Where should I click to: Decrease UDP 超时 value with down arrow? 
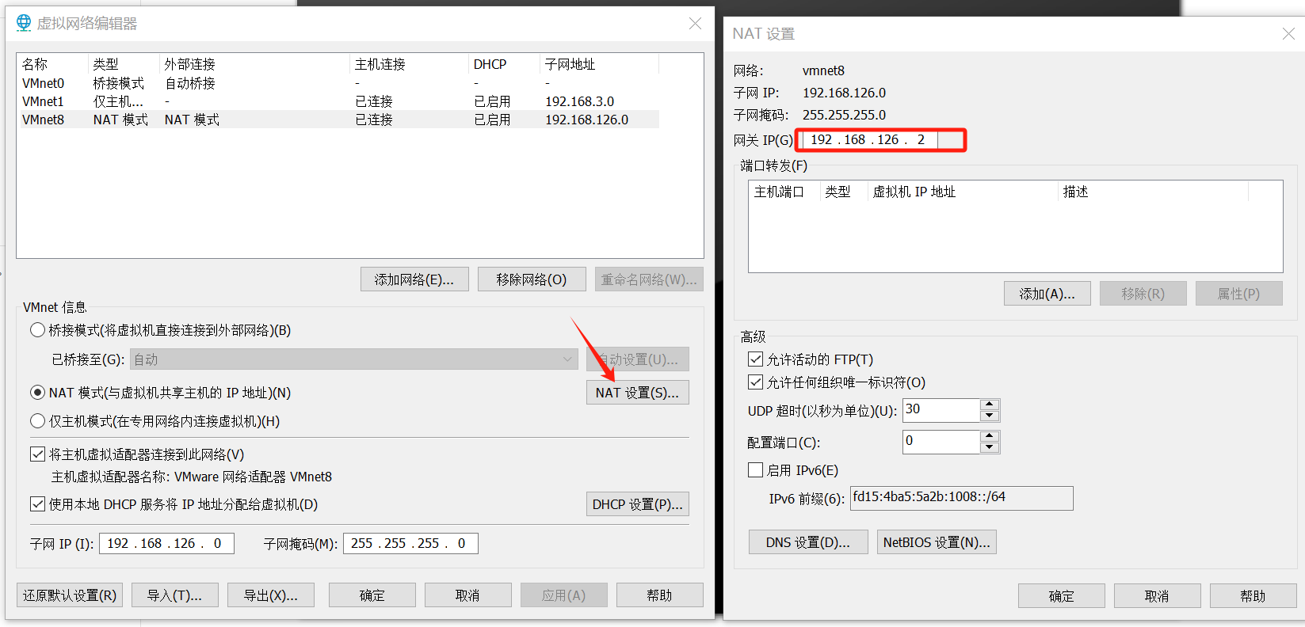[989, 416]
